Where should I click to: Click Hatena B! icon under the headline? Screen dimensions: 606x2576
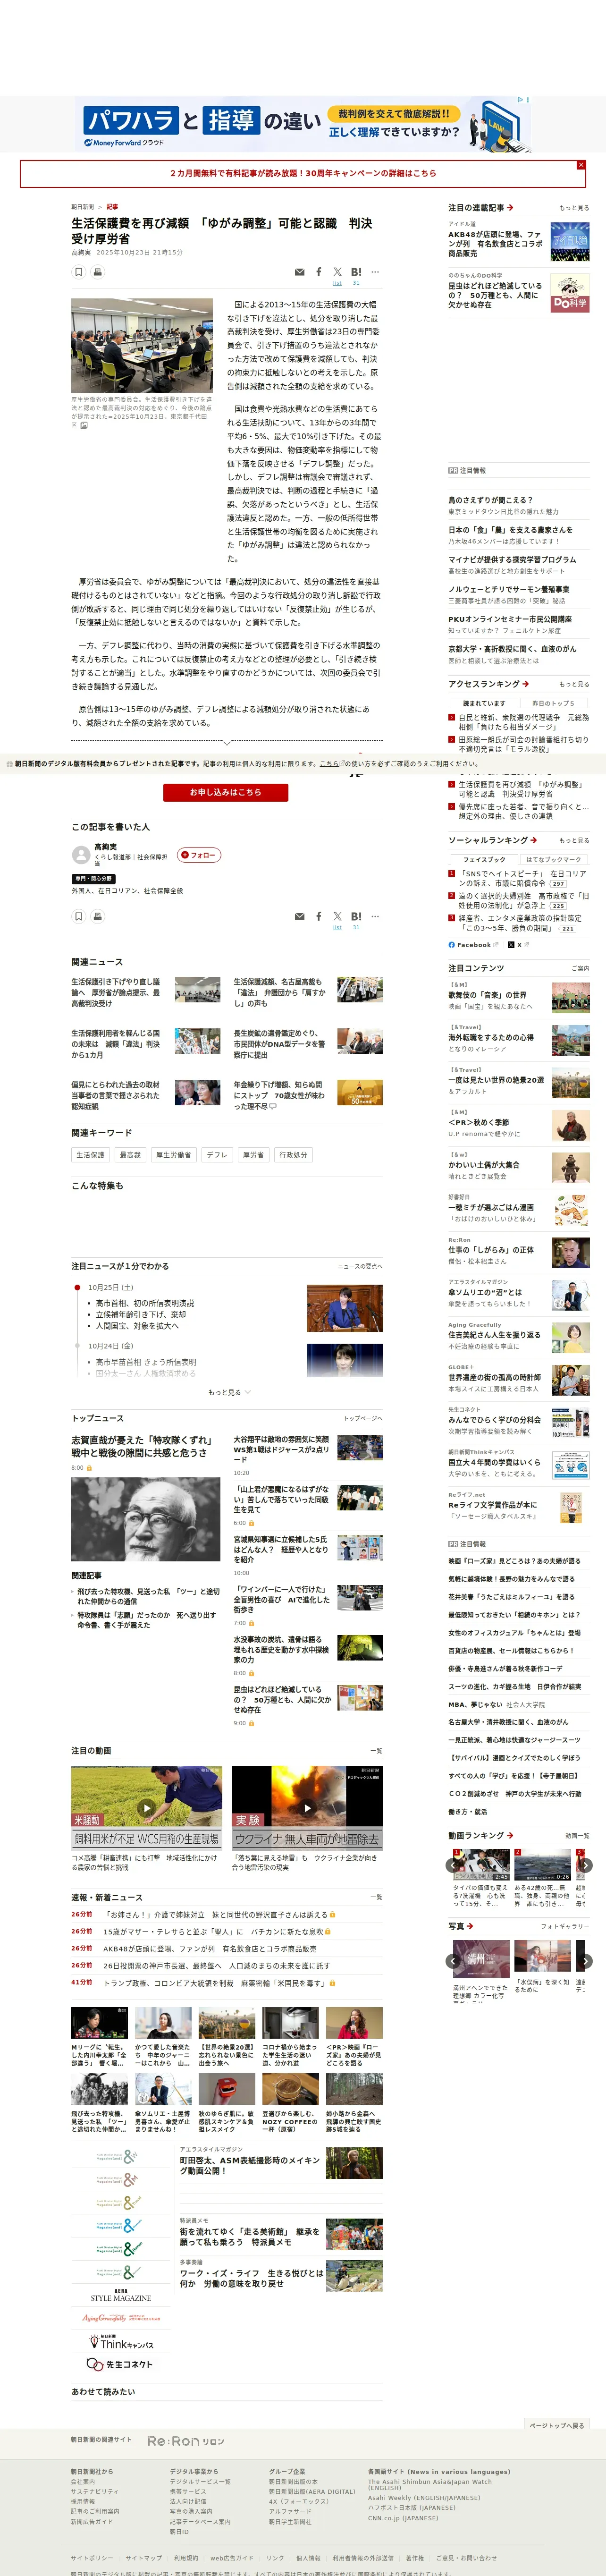click(356, 272)
